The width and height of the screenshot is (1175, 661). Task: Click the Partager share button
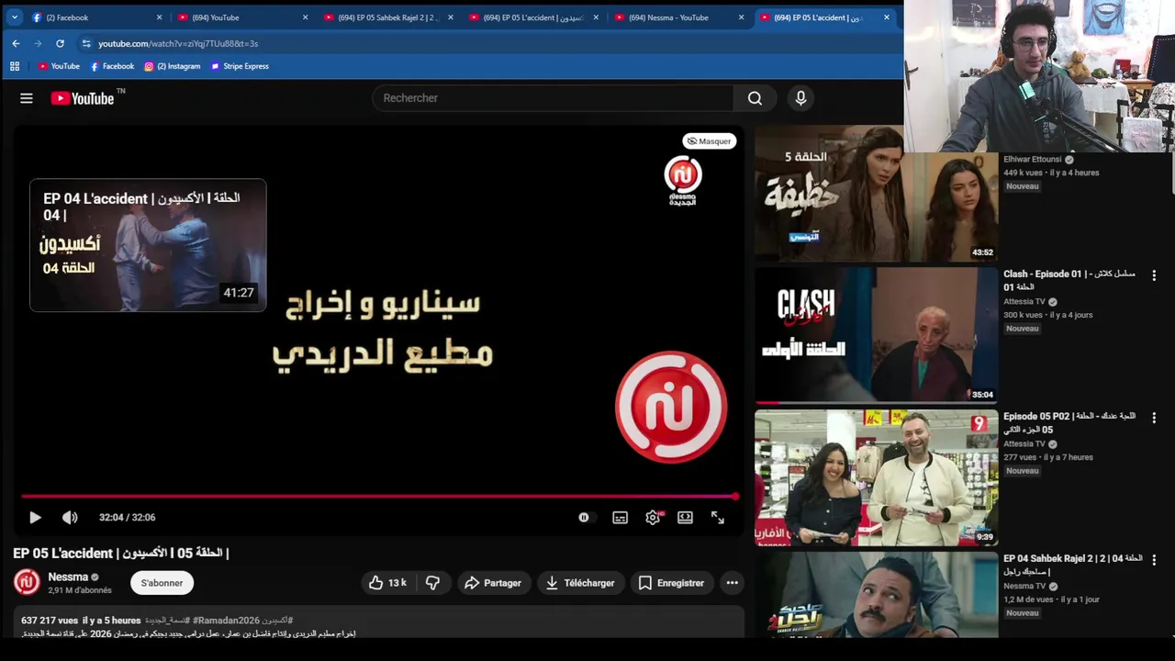click(493, 583)
